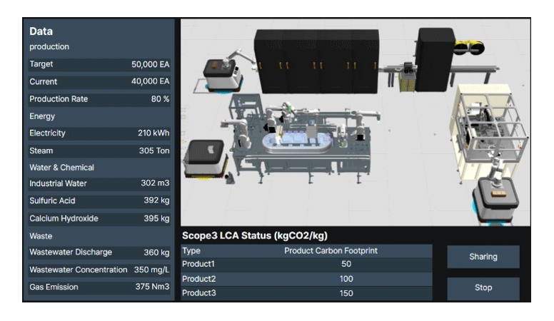Click the Industrial Water 302 m3 row
This screenshot has height=321, width=554.
(x=99, y=183)
